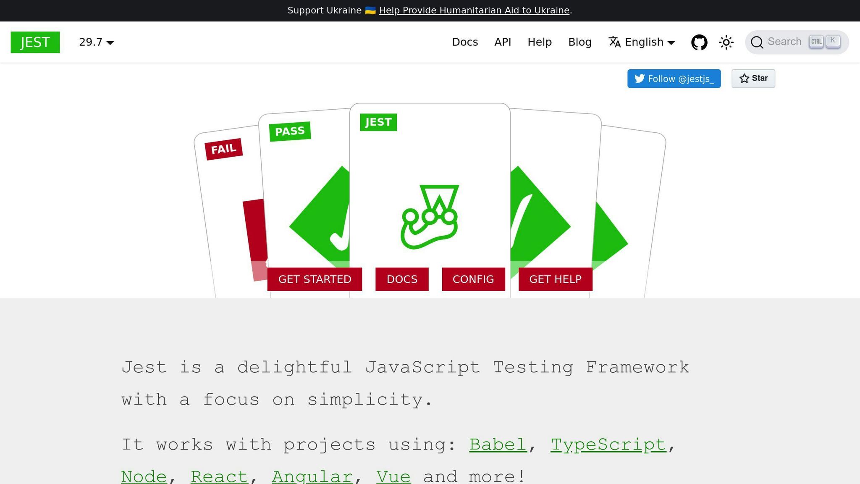This screenshot has width=860, height=484.
Task: Click the magnifier search icon
Action: 757,42
